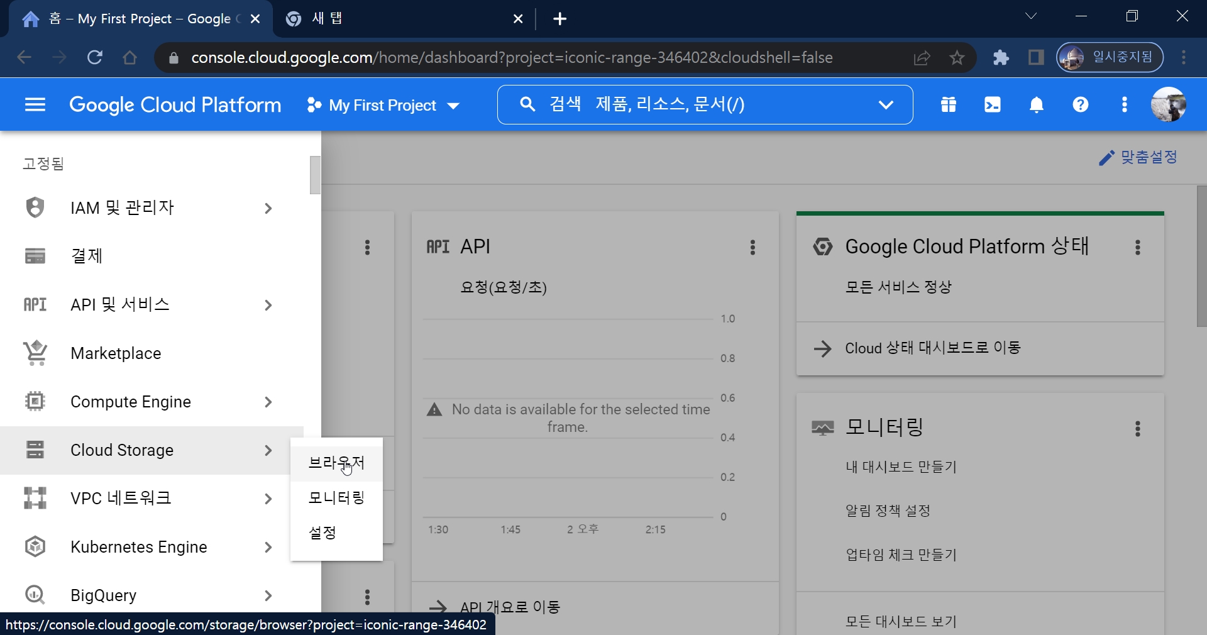The width and height of the screenshot is (1207, 635).
Task: Open the hamburger navigation menu
Action: pos(35,105)
